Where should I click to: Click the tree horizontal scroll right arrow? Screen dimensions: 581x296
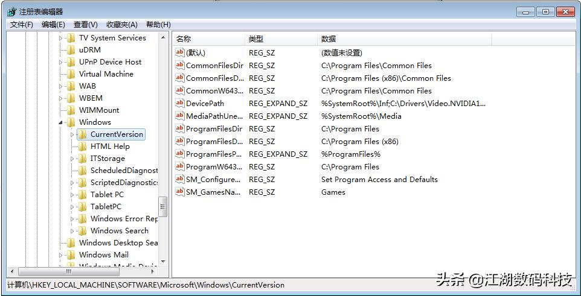coord(153,271)
